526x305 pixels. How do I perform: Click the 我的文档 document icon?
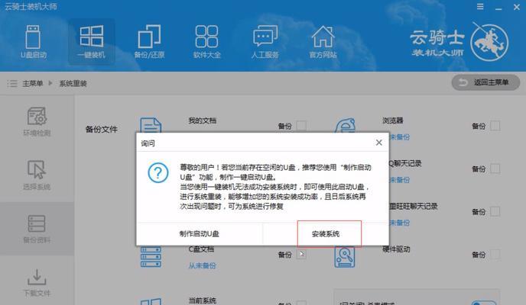coord(151,125)
